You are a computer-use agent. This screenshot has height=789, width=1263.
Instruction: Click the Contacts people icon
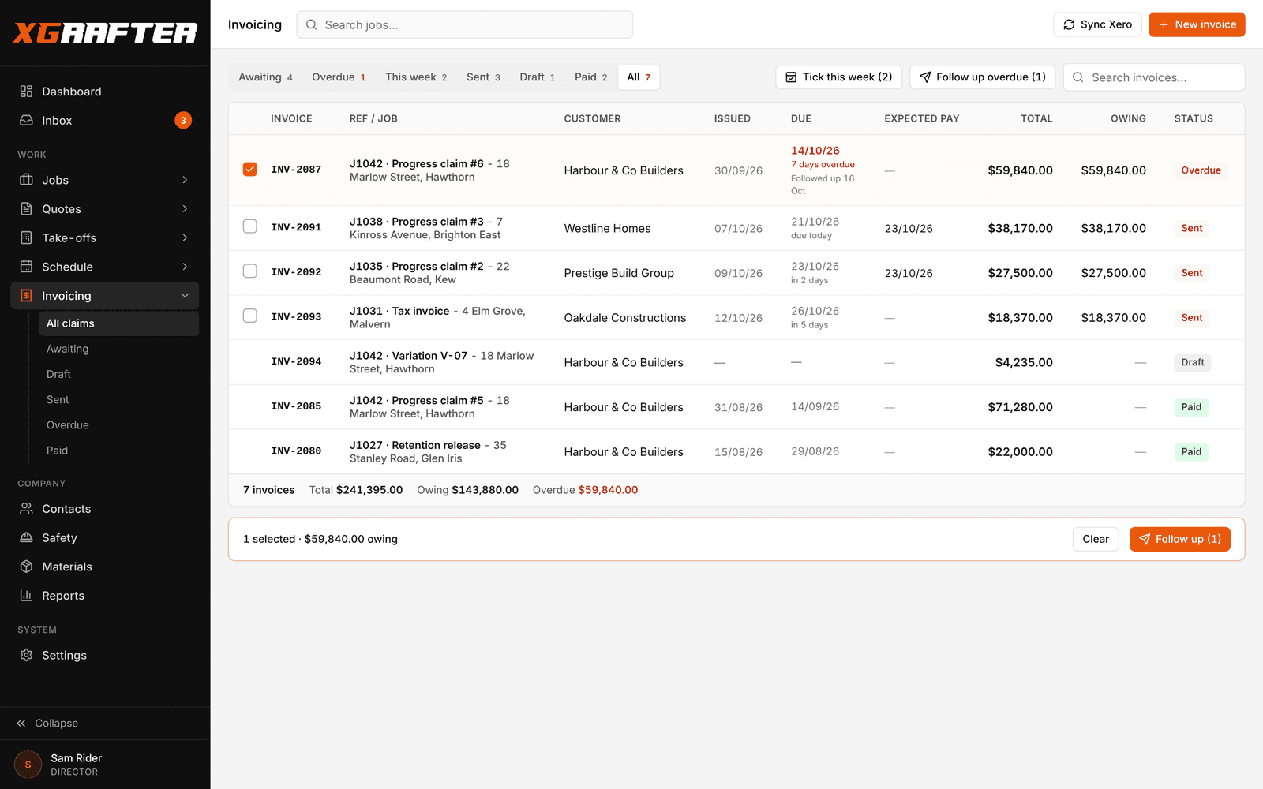click(x=26, y=509)
